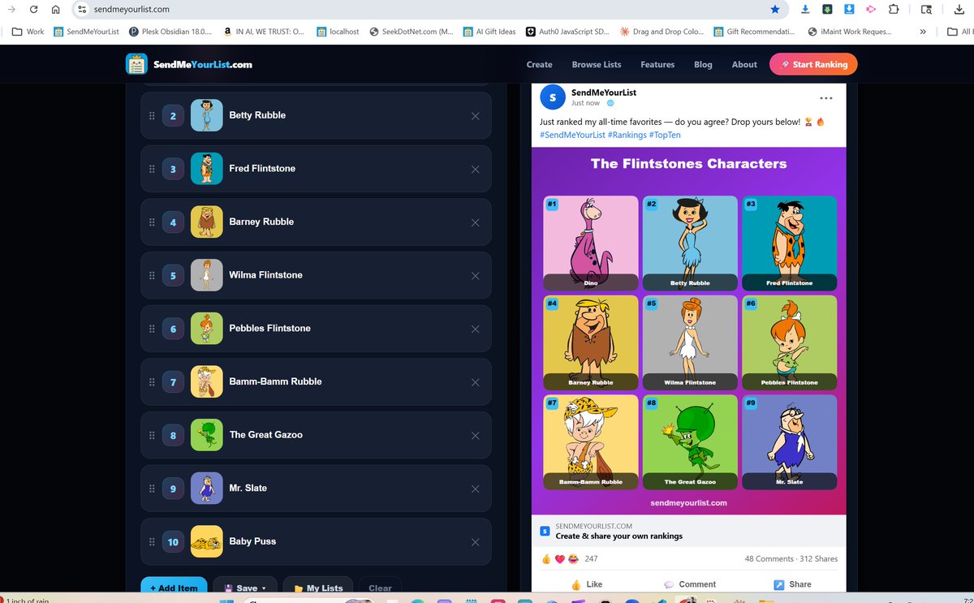Remove The Great Gazoo with its X icon

click(x=476, y=435)
